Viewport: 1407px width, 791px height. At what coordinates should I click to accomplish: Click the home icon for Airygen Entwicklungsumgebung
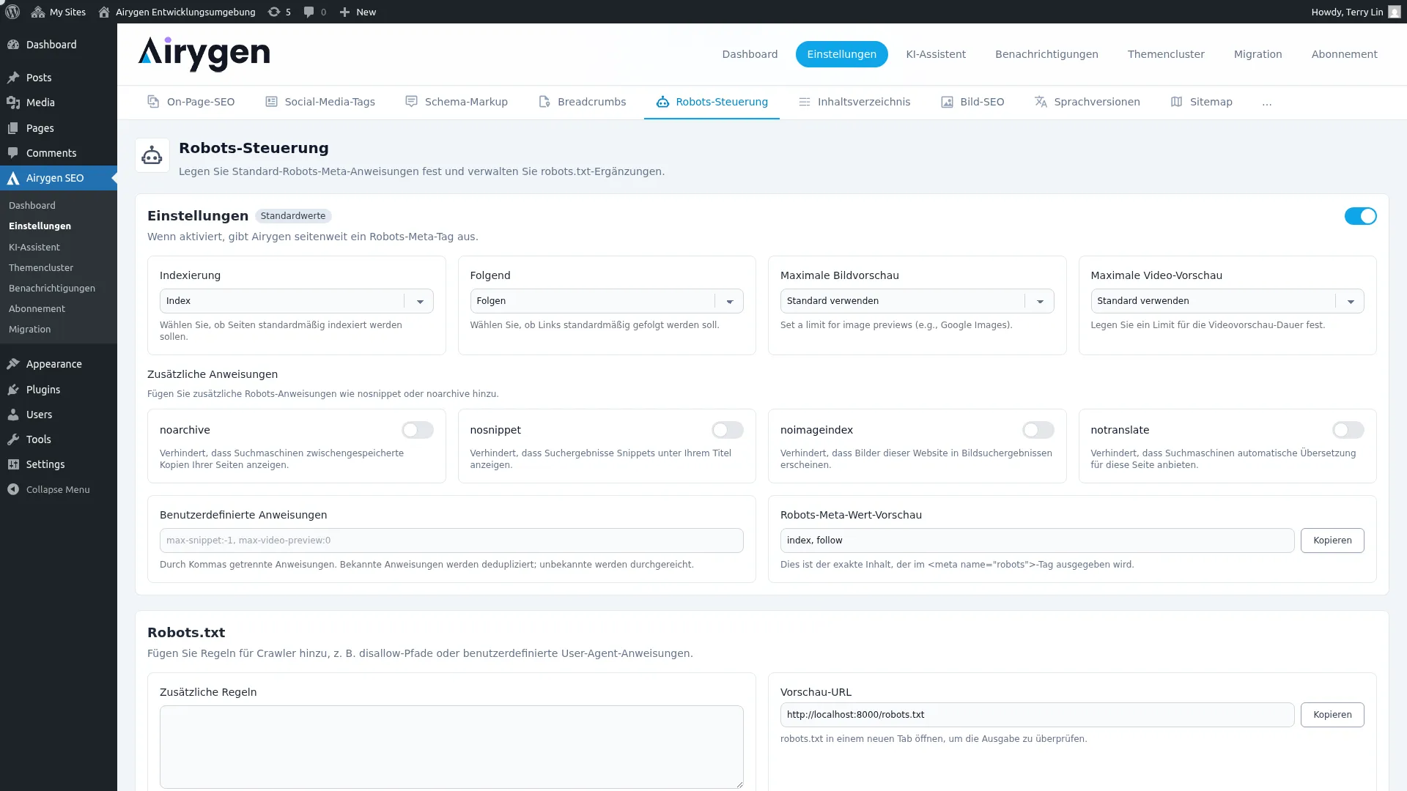click(104, 12)
